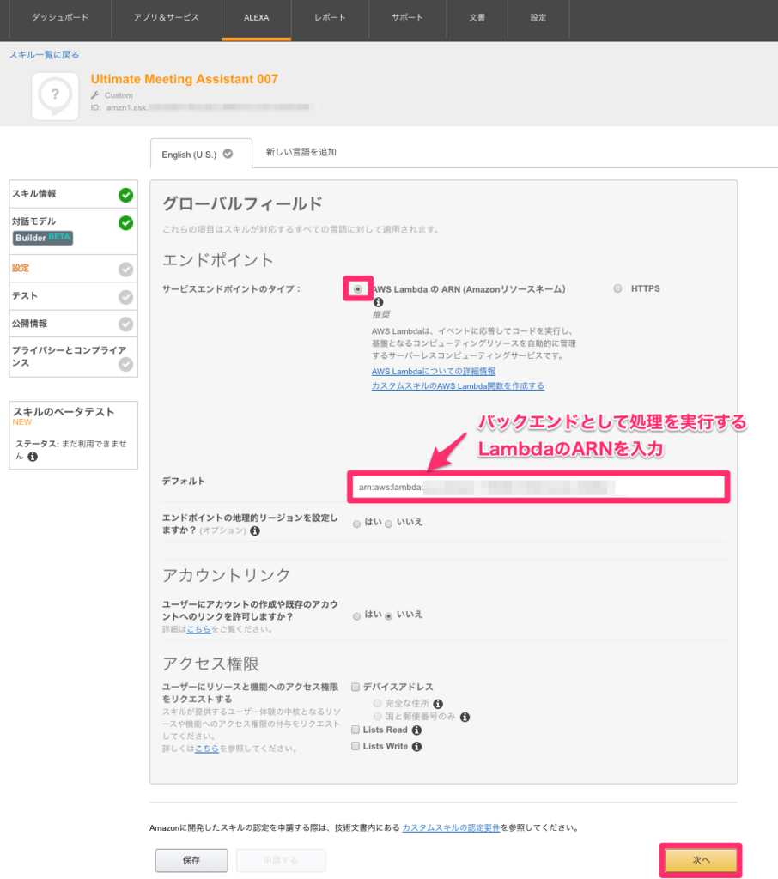This screenshot has height=879, width=778.
Task: Open カスタムスキルのAWS Lambda関数を作成する link
Action: pos(458,385)
